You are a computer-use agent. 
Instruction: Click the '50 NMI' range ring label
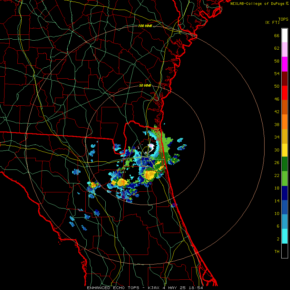145,86
